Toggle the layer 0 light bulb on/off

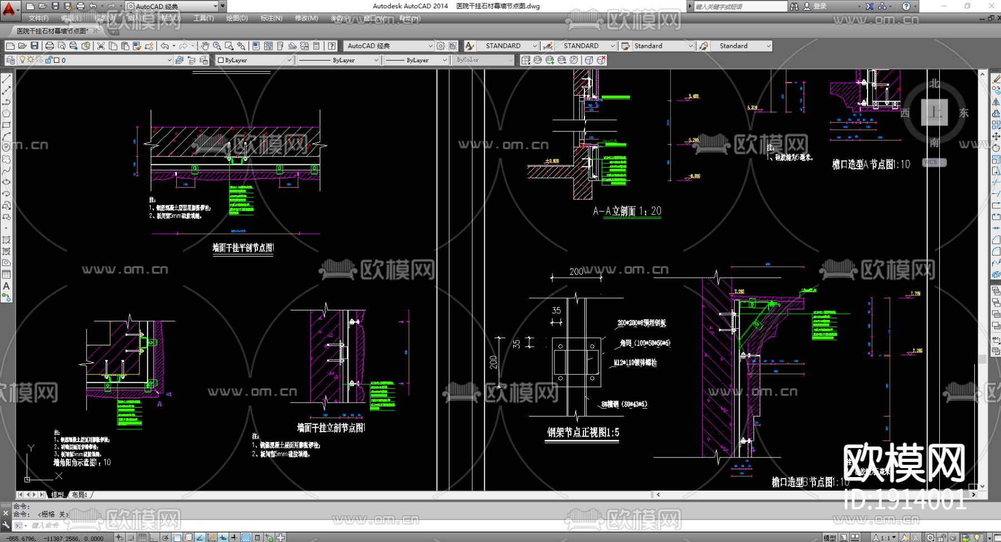click(x=22, y=60)
